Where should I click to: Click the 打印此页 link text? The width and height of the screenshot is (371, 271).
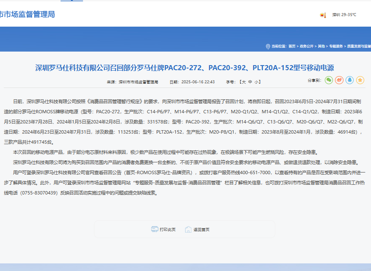coord(168,230)
